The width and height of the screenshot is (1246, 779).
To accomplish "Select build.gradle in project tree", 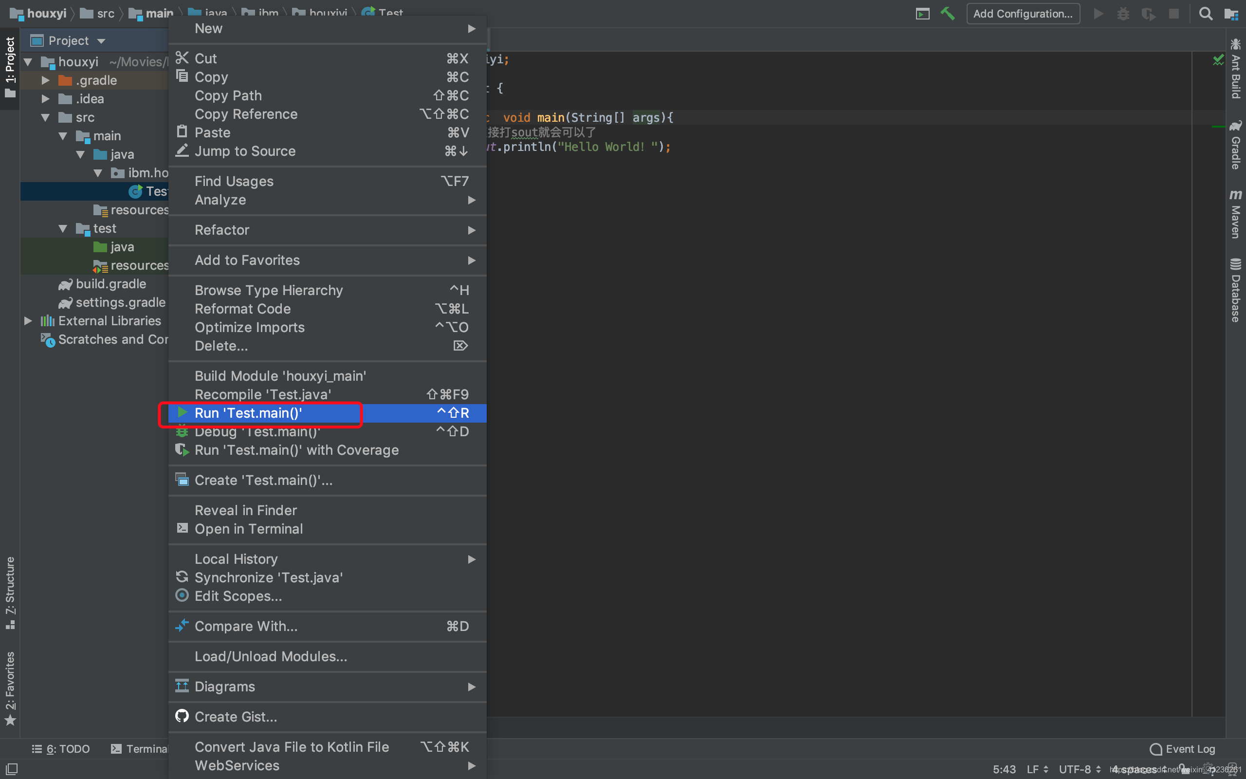I will 110,284.
